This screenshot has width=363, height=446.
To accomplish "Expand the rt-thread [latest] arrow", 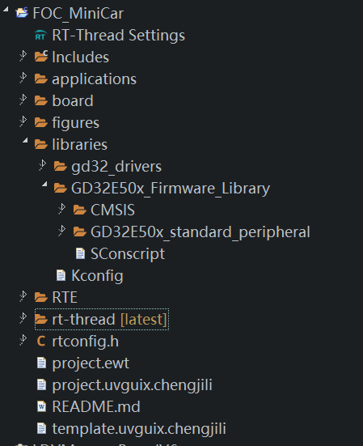I will pos(23,317).
